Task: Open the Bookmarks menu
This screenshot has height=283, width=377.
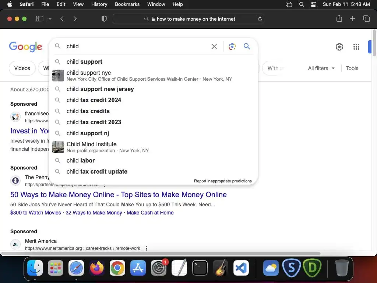Action: (127, 4)
